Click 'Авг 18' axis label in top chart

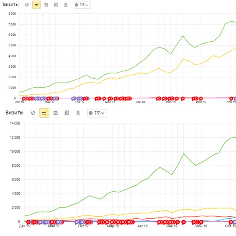(140, 102)
